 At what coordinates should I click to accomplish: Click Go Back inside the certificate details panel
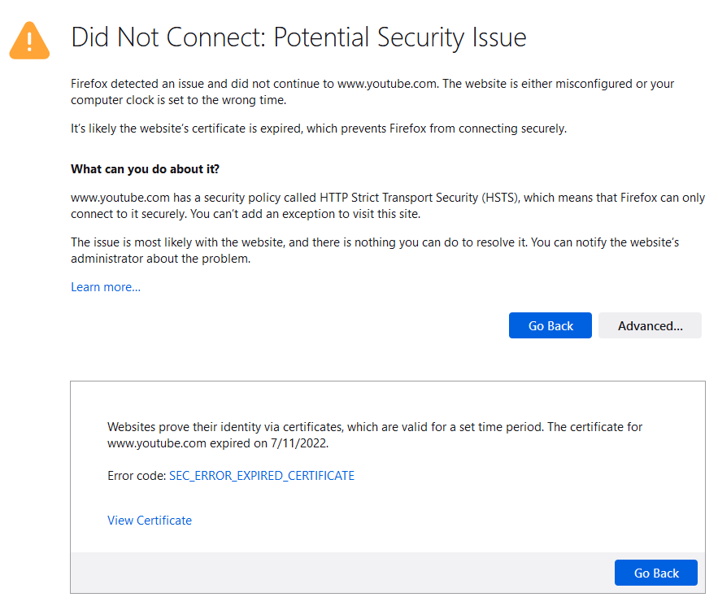[655, 573]
